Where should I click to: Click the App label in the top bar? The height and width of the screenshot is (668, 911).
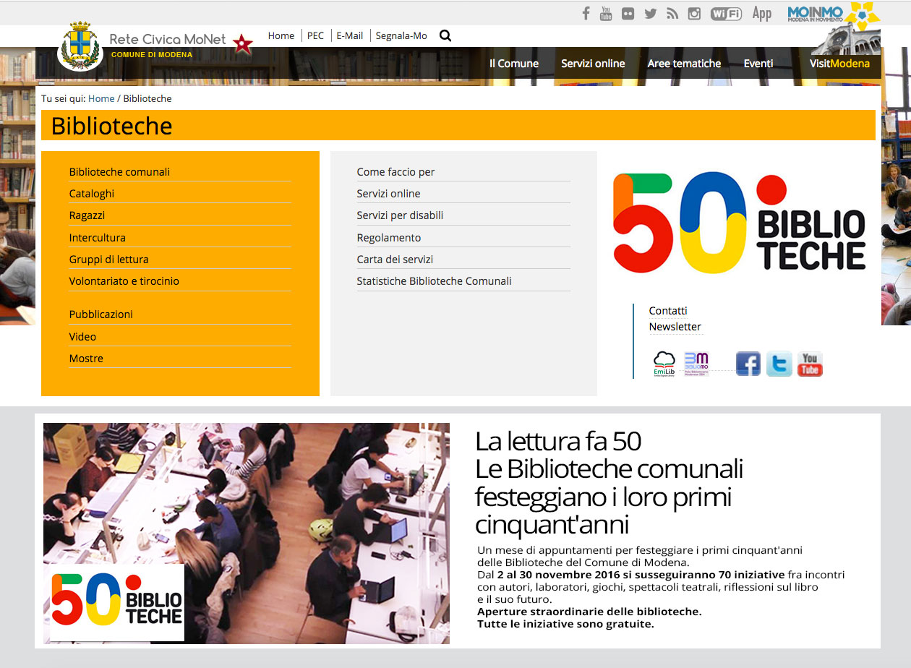(x=762, y=13)
